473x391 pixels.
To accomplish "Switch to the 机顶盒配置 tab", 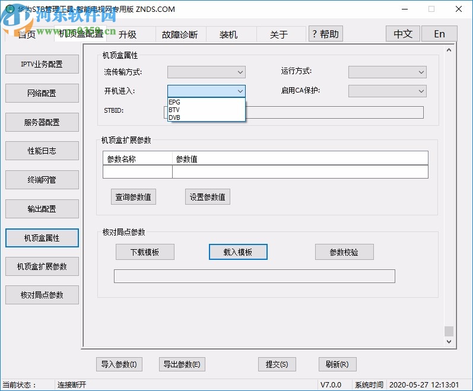I will pos(81,33).
